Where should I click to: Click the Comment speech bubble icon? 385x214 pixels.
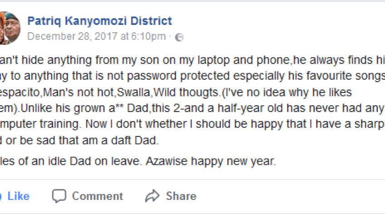click(59, 196)
